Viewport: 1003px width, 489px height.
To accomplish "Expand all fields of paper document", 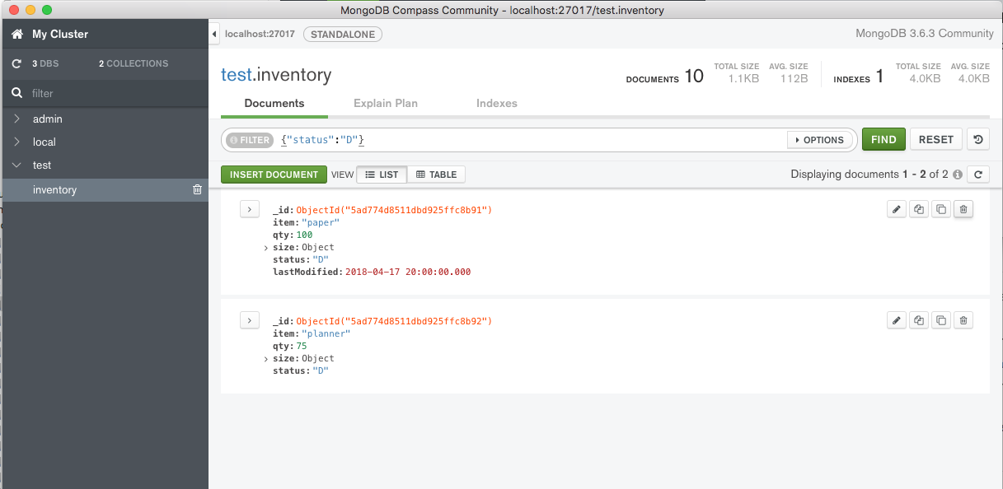I will pos(250,209).
